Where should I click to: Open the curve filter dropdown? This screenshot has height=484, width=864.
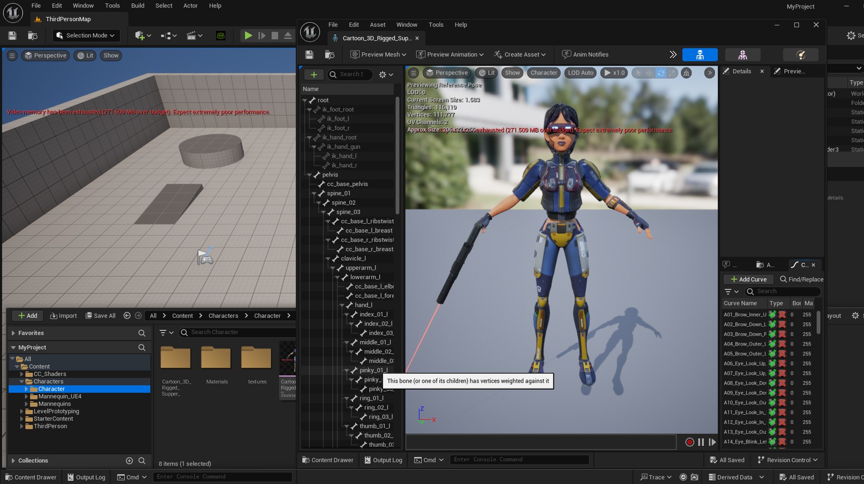pos(732,292)
